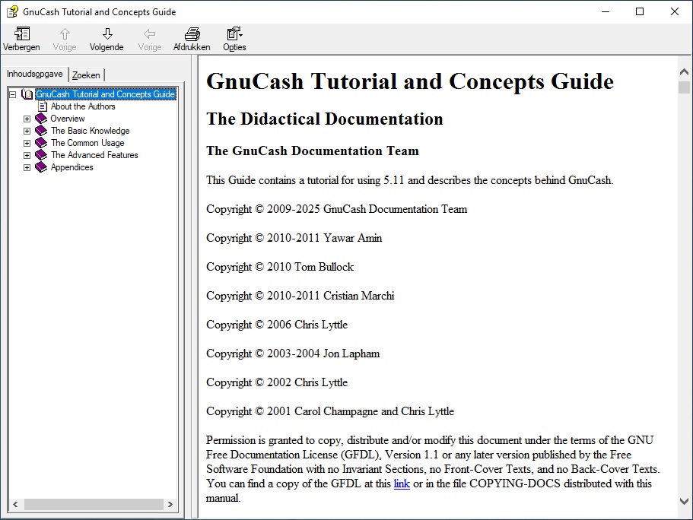This screenshot has width=693, height=520.
Task: Expand The Advanced Features tree node
Action: 27,155
